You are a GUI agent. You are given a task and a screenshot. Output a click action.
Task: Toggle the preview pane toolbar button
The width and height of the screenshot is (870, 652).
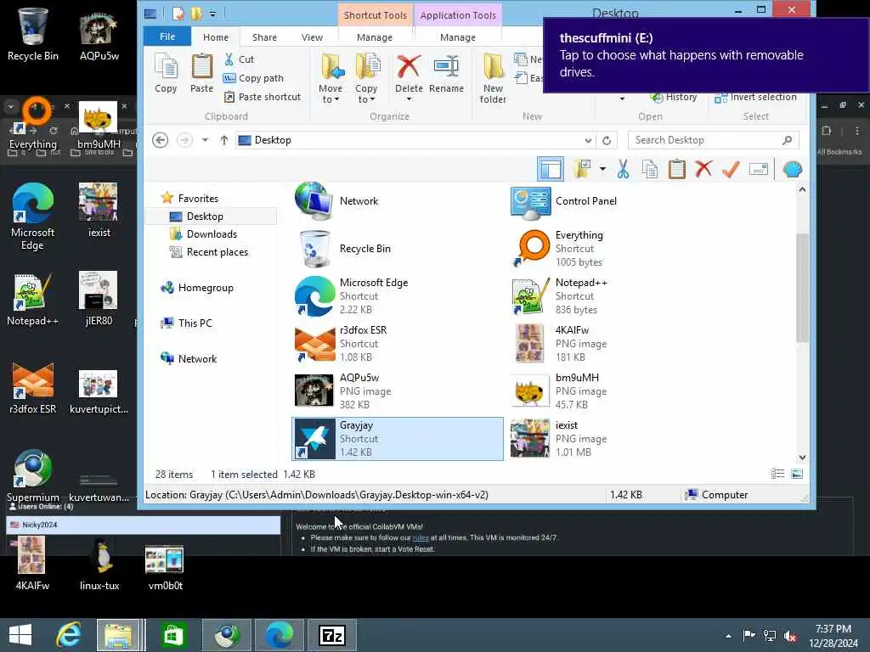tap(551, 169)
